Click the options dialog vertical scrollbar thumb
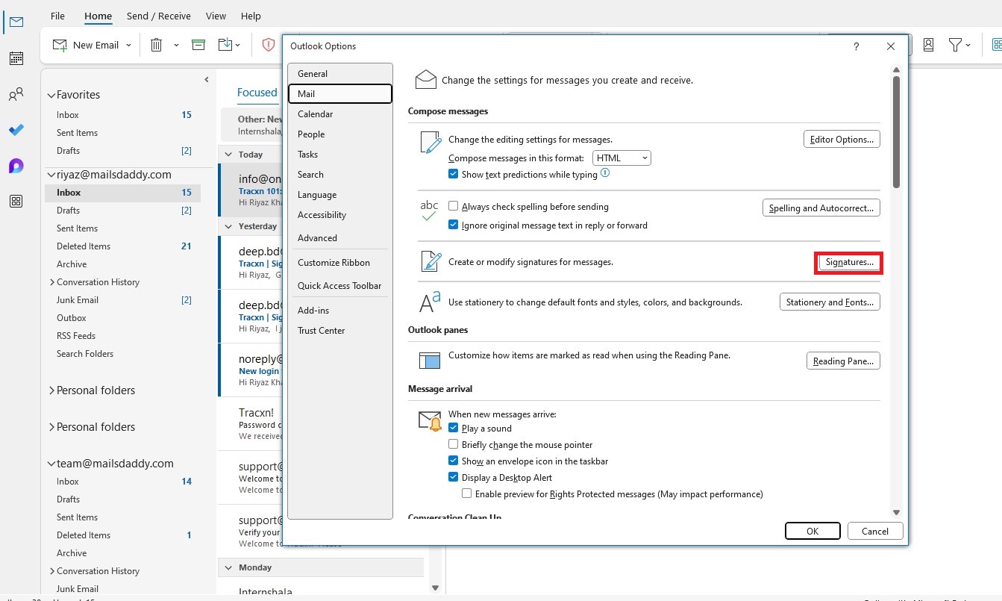This screenshot has width=1002, height=601. coord(896,131)
